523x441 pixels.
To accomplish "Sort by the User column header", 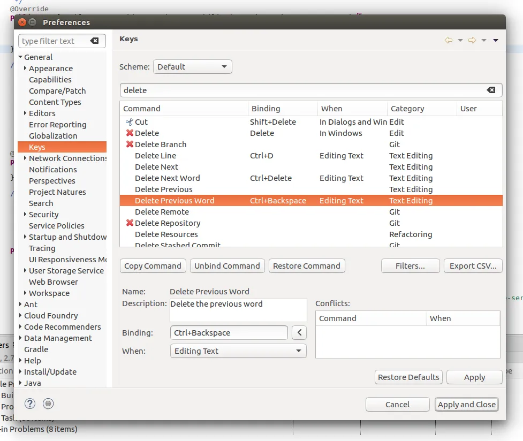I will coord(479,109).
